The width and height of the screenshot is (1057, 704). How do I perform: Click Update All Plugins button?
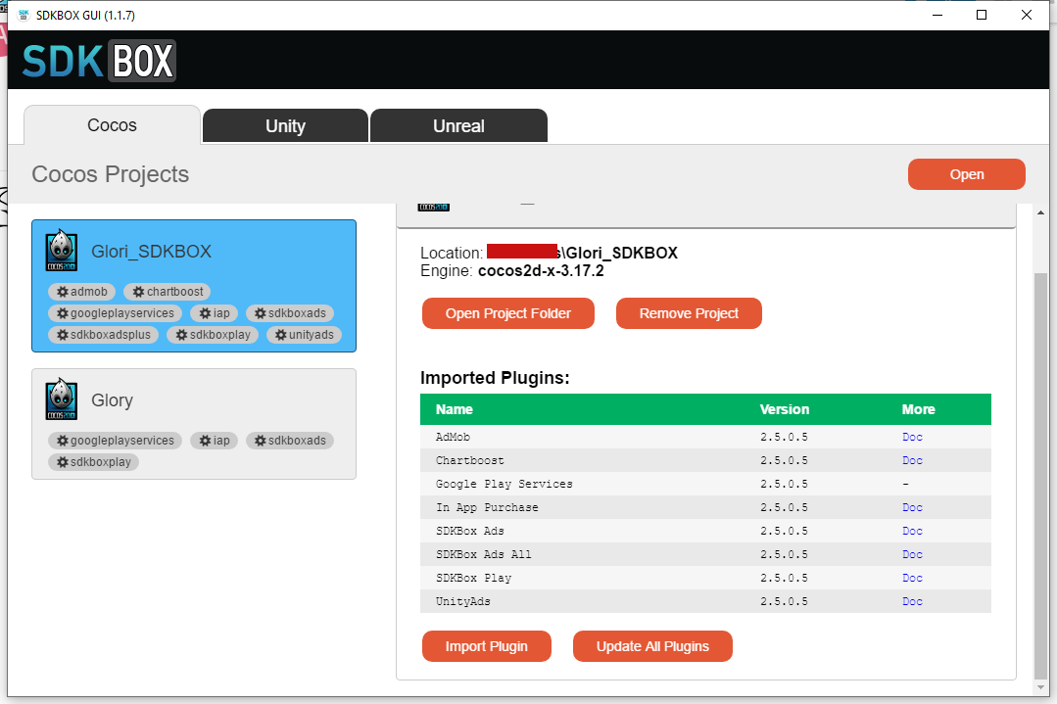click(652, 646)
